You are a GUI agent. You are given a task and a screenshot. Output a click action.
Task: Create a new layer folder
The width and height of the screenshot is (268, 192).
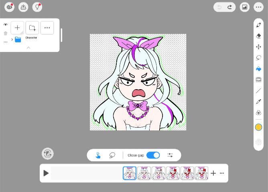point(32,28)
